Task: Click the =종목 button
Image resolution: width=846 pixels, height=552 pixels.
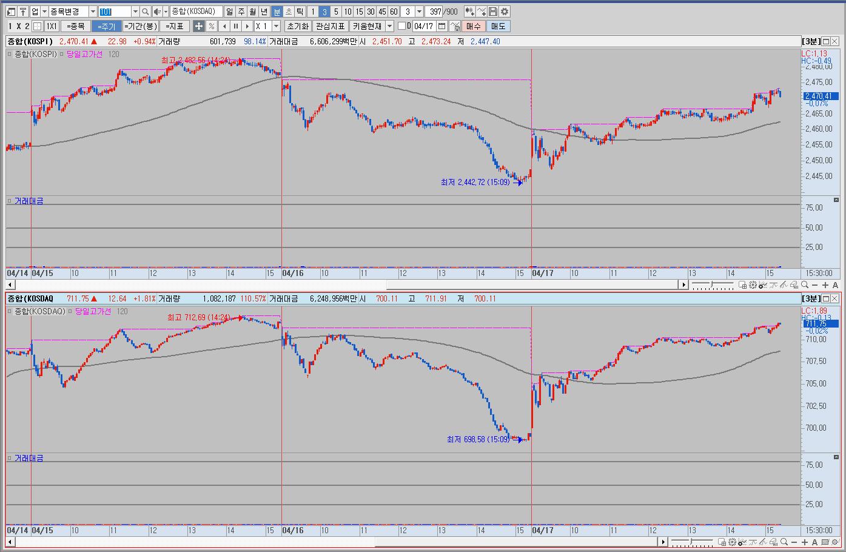Action: [x=76, y=26]
